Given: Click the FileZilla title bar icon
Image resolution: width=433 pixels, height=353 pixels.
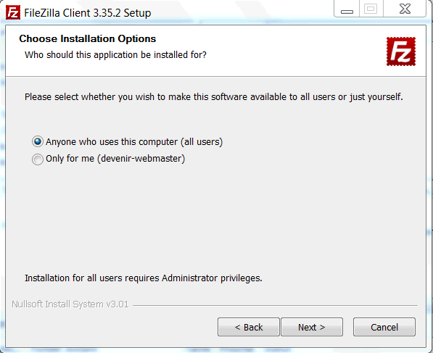Looking at the screenshot, I should pos(13,13).
